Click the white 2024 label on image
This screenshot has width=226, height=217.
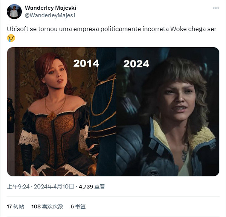[x=136, y=64]
